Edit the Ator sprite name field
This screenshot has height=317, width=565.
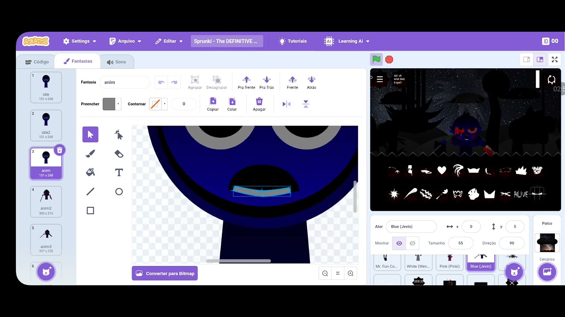[x=411, y=227]
